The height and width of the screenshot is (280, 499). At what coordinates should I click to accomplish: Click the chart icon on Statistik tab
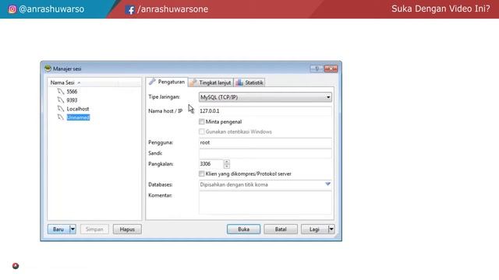pos(239,82)
